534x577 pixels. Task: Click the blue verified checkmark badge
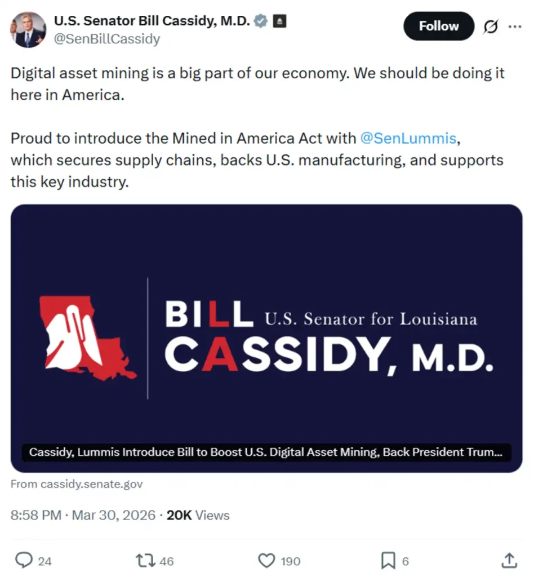pyautogui.click(x=260, y=20)
